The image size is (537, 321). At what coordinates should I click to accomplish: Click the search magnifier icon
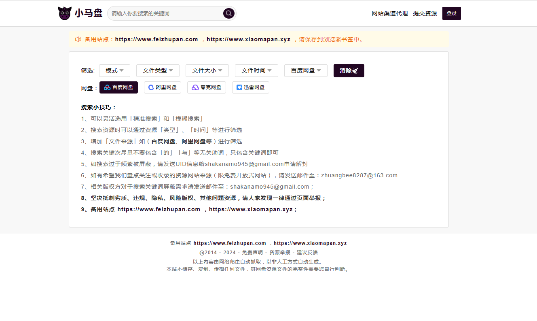click(229, 13)
